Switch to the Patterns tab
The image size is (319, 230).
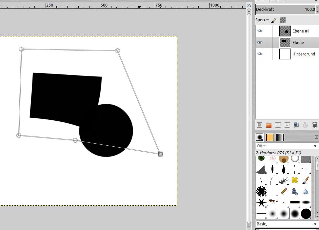pos(270,137)
